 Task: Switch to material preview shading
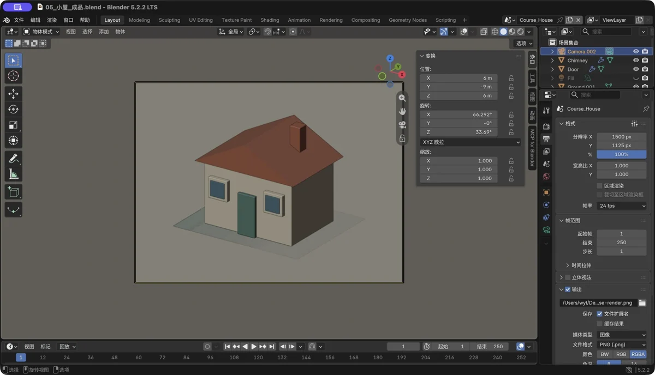[x=512, y=32]
